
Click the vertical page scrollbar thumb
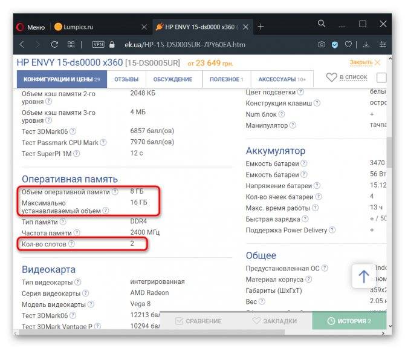coord(389,153)
